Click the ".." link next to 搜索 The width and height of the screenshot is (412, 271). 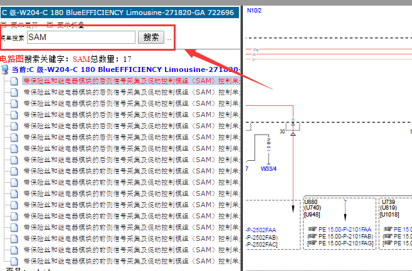pyautogui.click(x=169, y=39)
